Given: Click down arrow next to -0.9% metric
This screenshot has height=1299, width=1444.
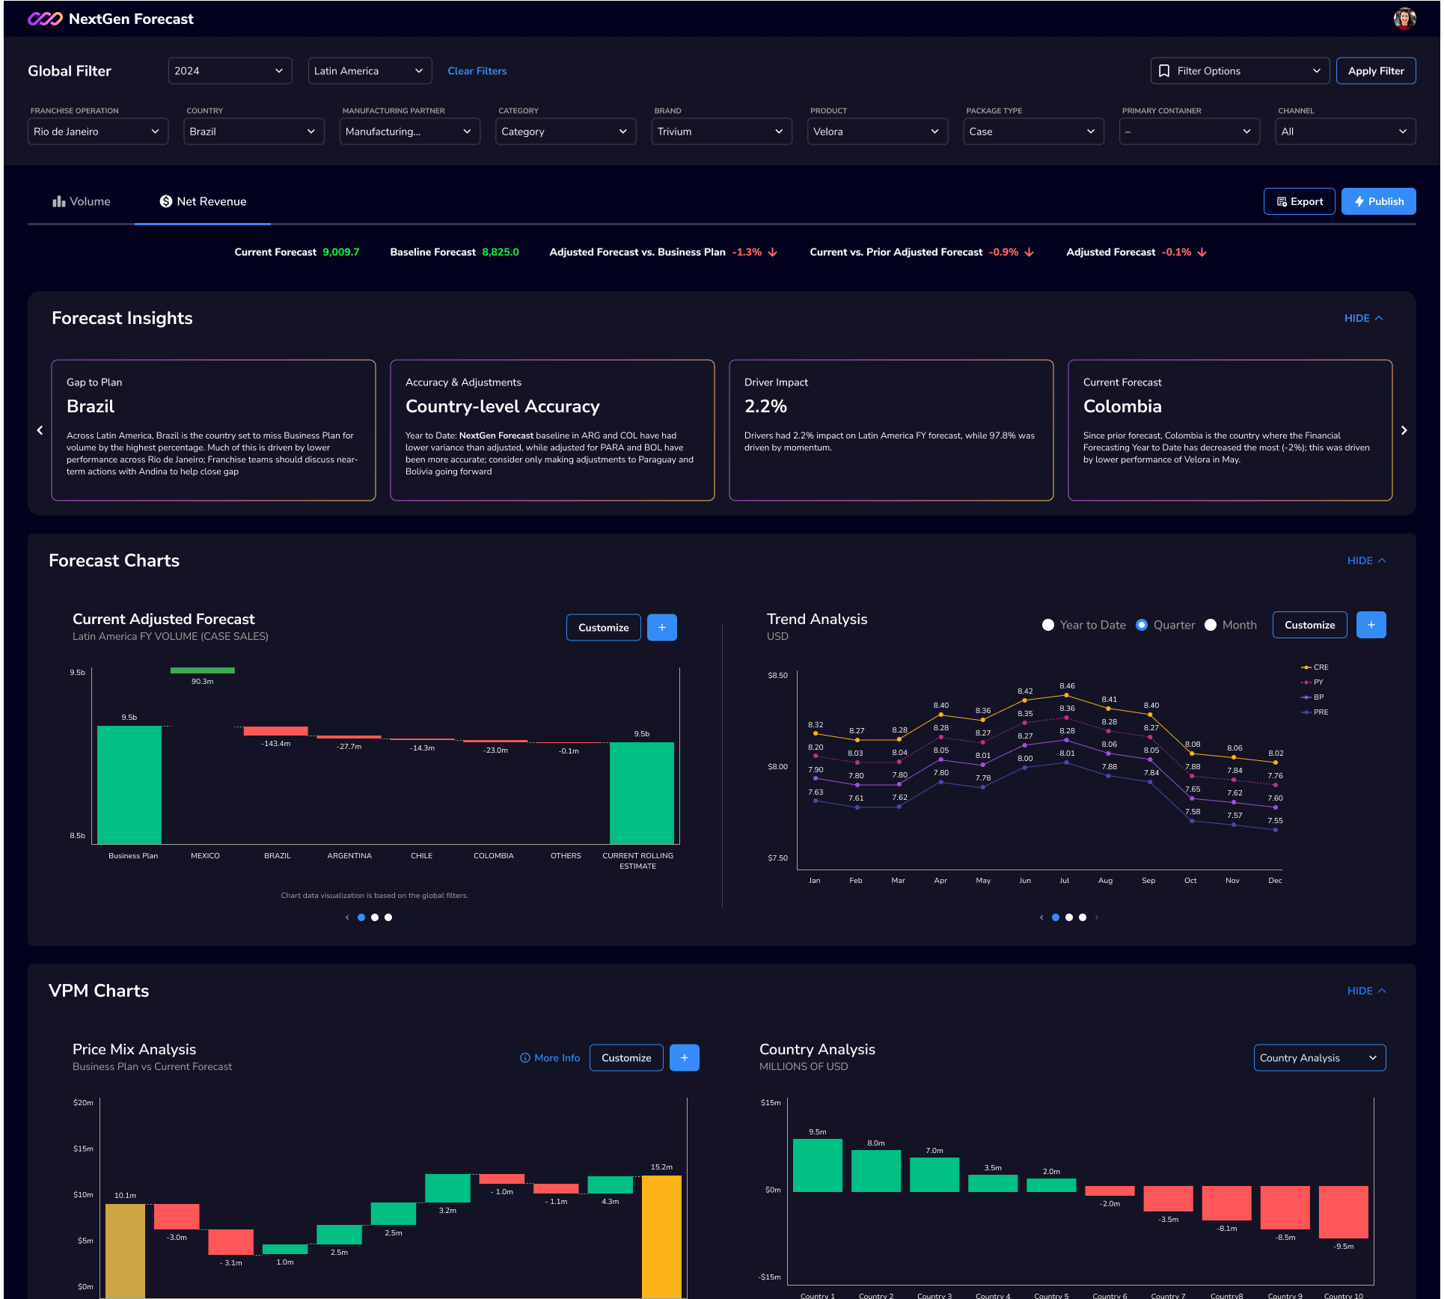Looking at the screenshot, I should click(x=1030, y=252).
